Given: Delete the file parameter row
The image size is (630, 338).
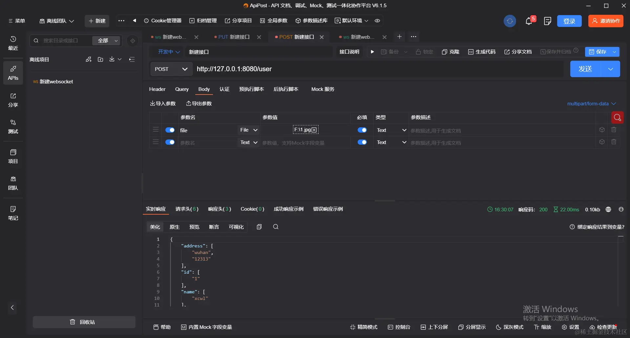Looking at the screenshot, I should click(614, 130).
